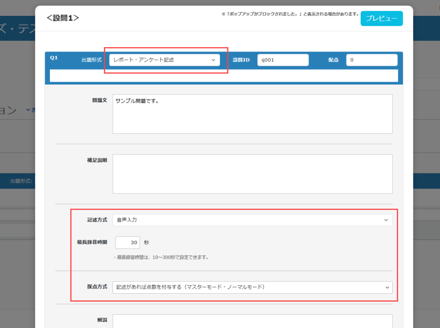The height and width of the screenshot is (328, 440).
Task: Click the Q1 label in the blue header
Action: [54, 58]
